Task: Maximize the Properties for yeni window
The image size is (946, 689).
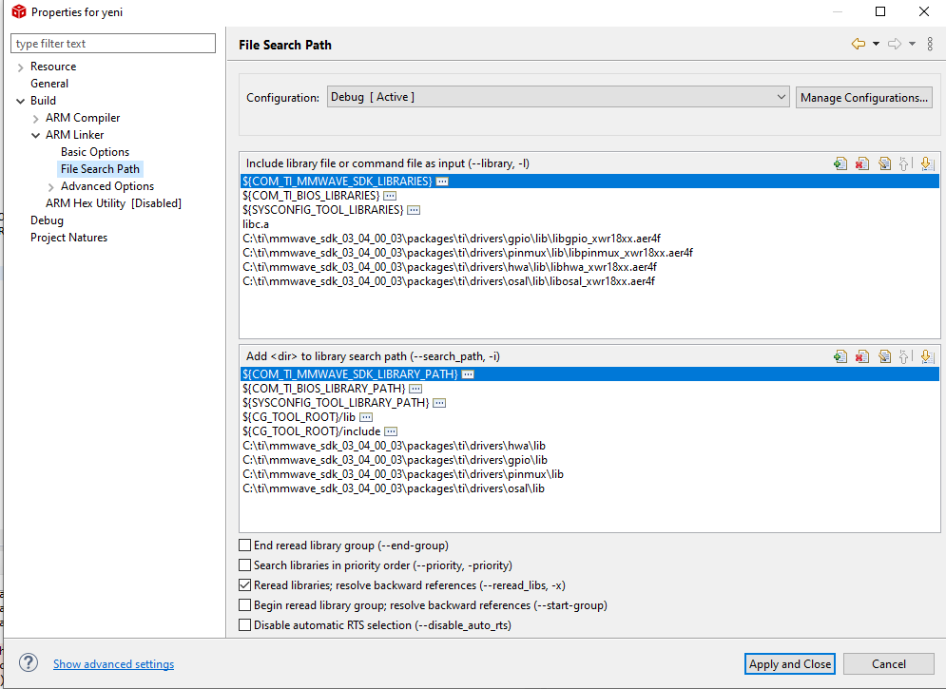Action: (880, 11)
